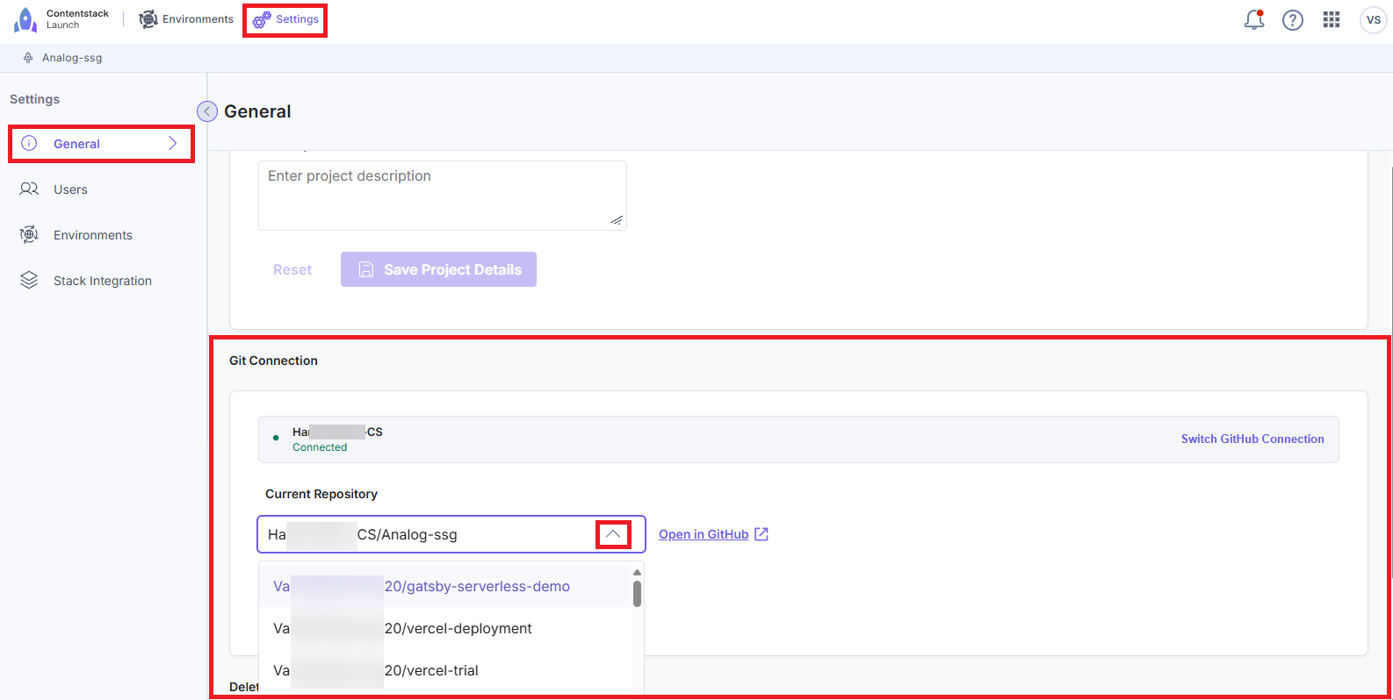
Task: Select General in the Settings sidebar
Action: (101, 144)
